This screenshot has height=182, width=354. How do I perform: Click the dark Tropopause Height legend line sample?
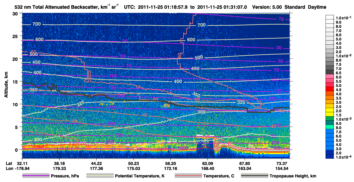coord(255,176)
